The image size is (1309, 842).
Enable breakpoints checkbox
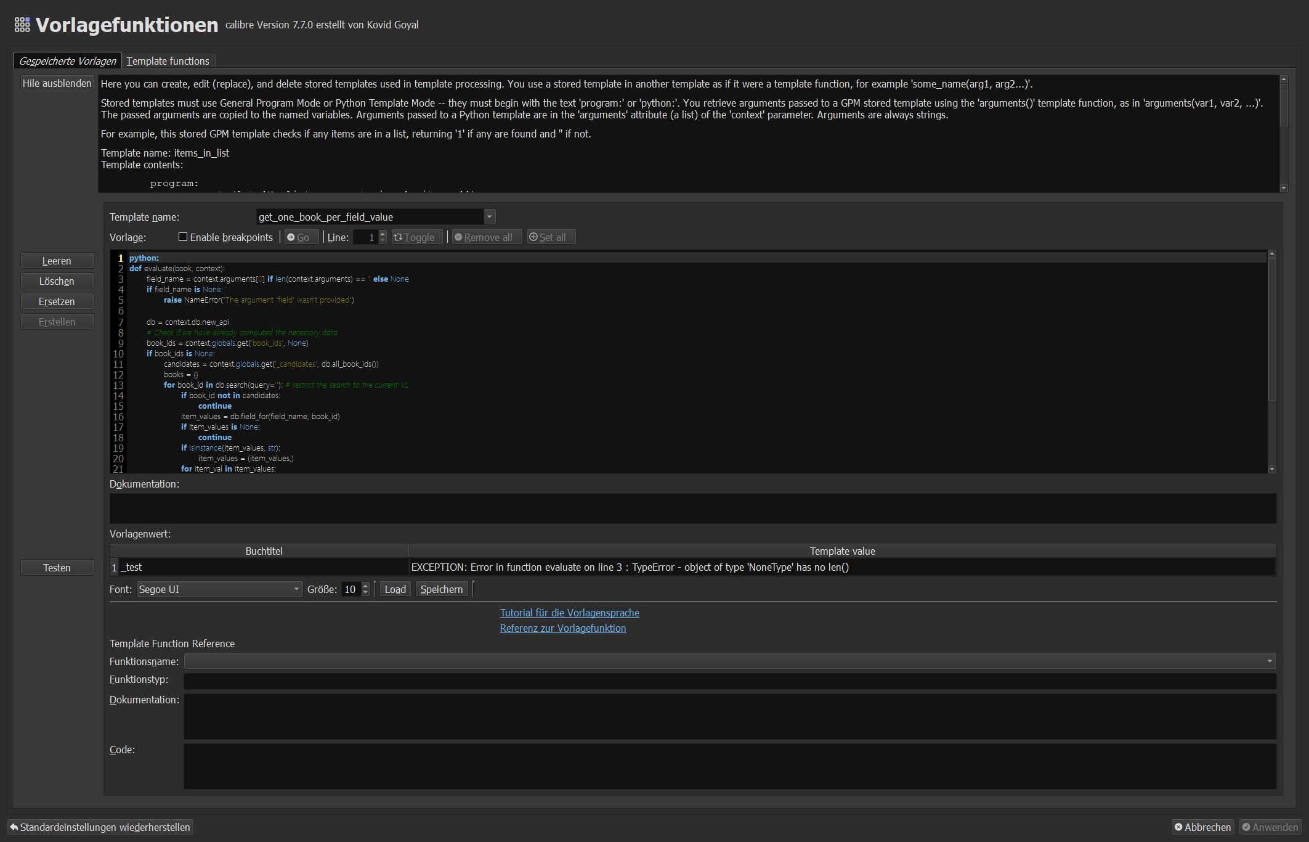point(183,237)
